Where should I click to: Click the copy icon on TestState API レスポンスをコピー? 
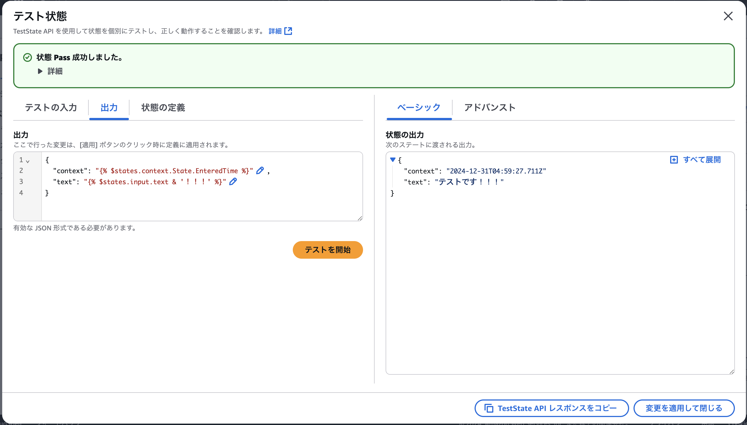[489, 408]
